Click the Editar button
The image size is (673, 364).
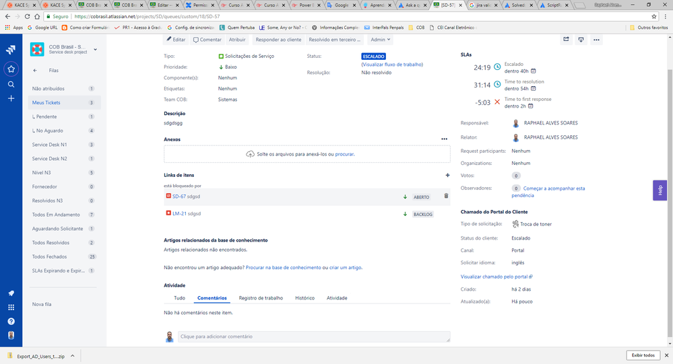[176, 40]
